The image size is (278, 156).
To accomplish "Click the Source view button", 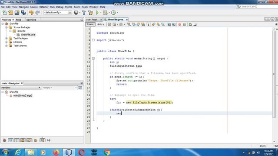I will (x=90, y=24).
